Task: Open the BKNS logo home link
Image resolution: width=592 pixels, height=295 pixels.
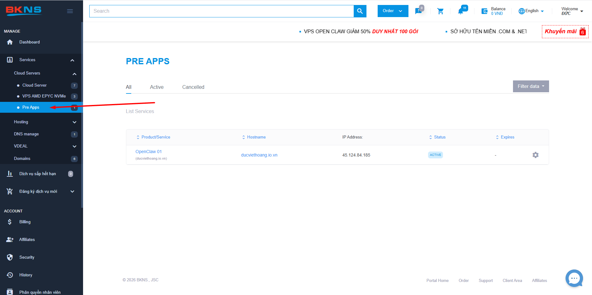Action: click(x=24, y=11)
